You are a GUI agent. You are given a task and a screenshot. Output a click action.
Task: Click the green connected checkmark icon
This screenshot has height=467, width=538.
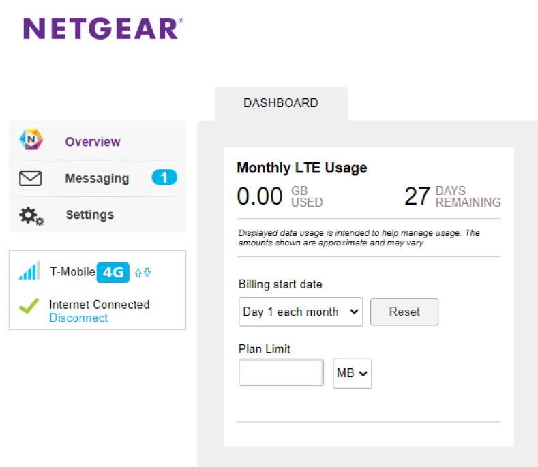(x=29, y=306)
